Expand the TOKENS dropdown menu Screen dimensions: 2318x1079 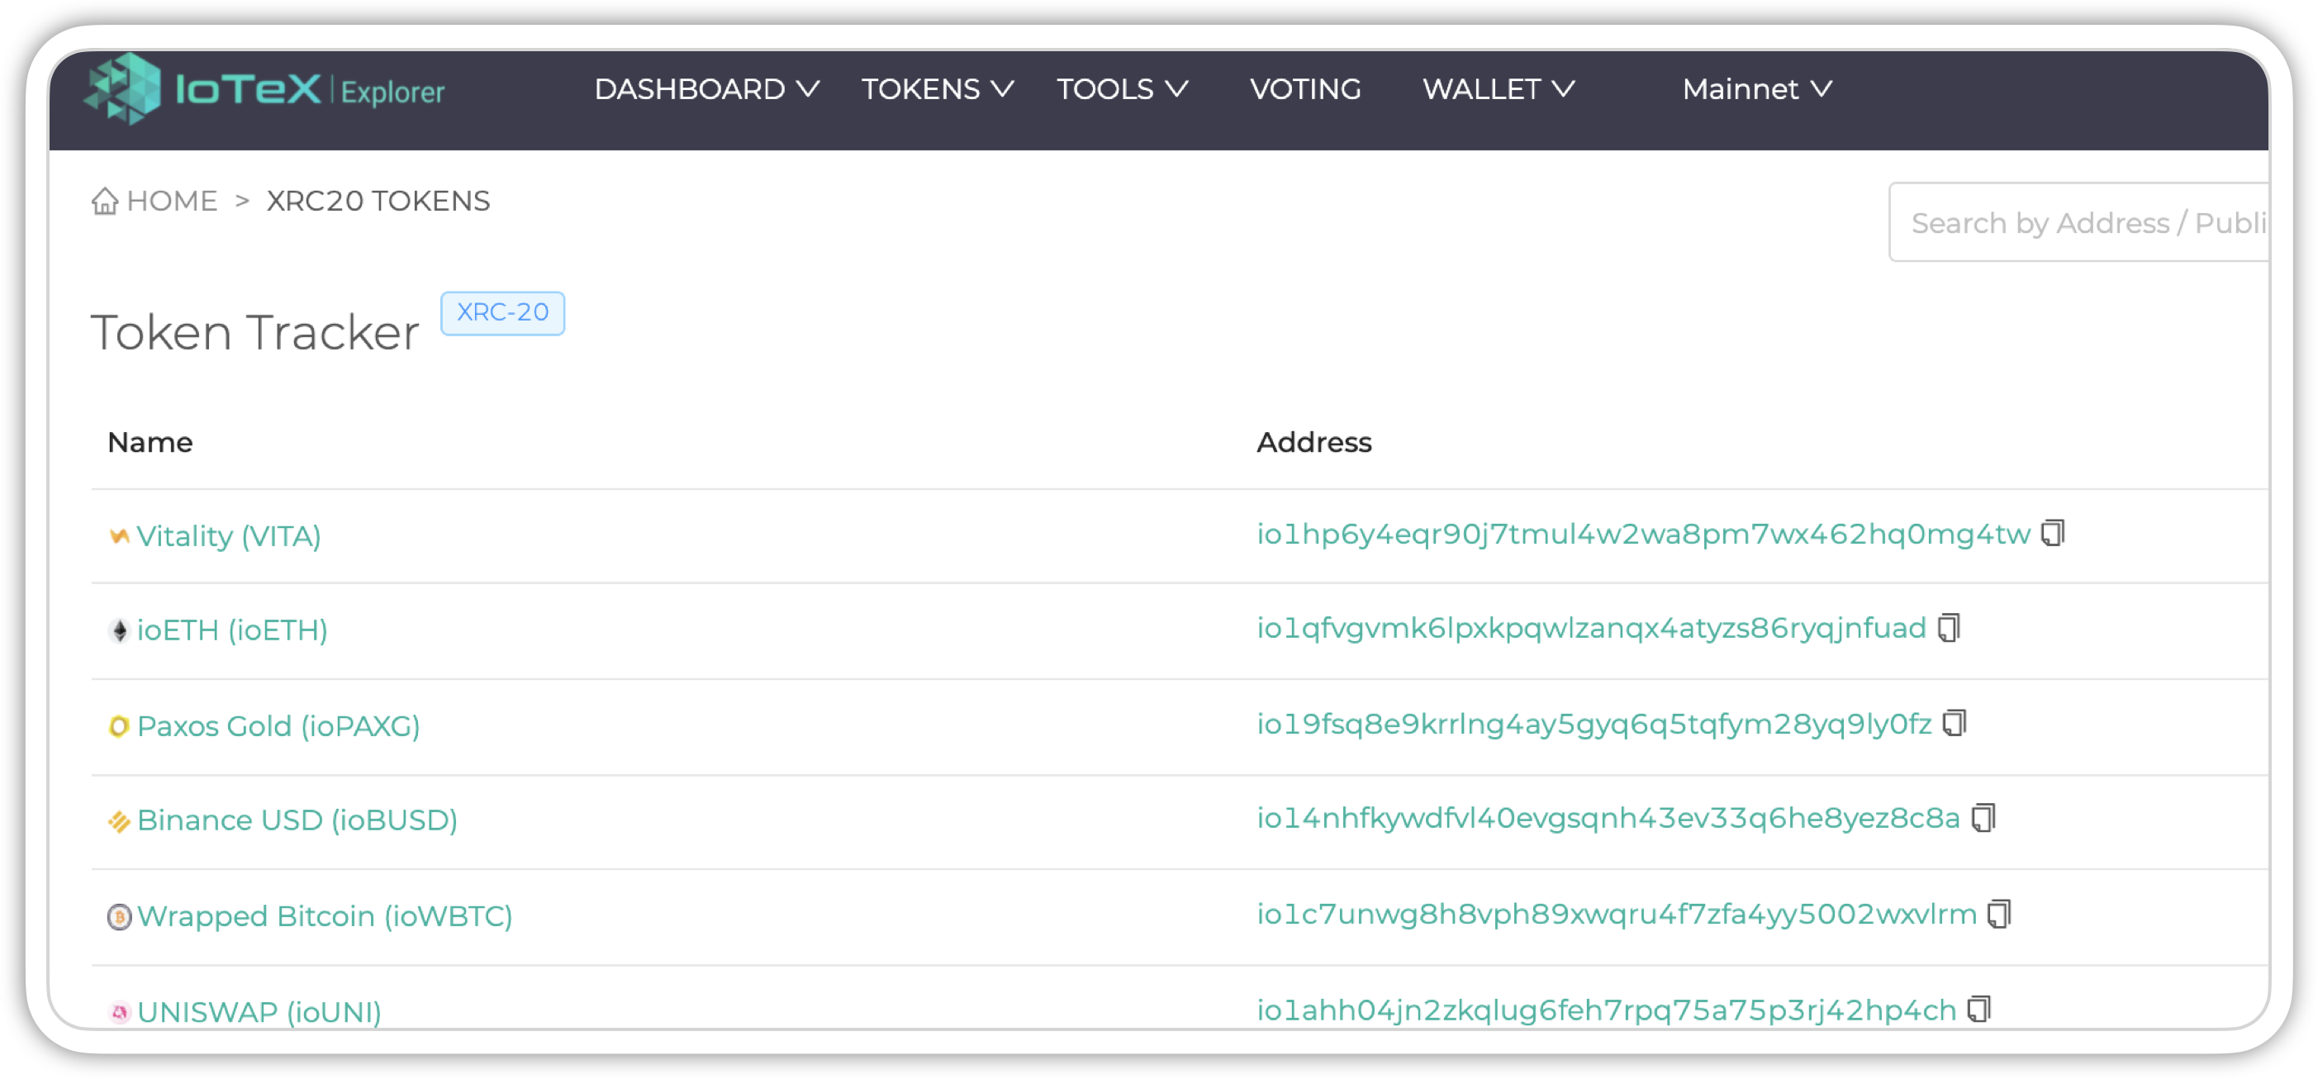tap(938, 89)
